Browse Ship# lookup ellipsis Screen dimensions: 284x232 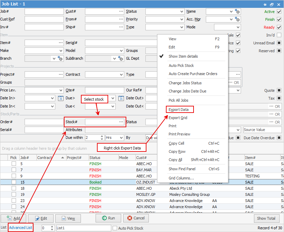point(121,27)
